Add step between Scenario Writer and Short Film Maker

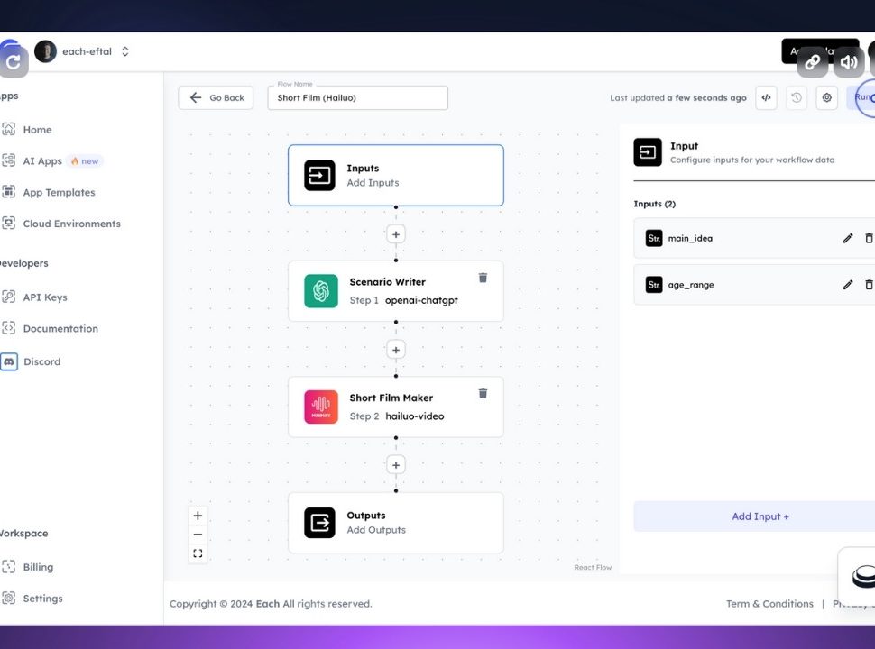396,350
